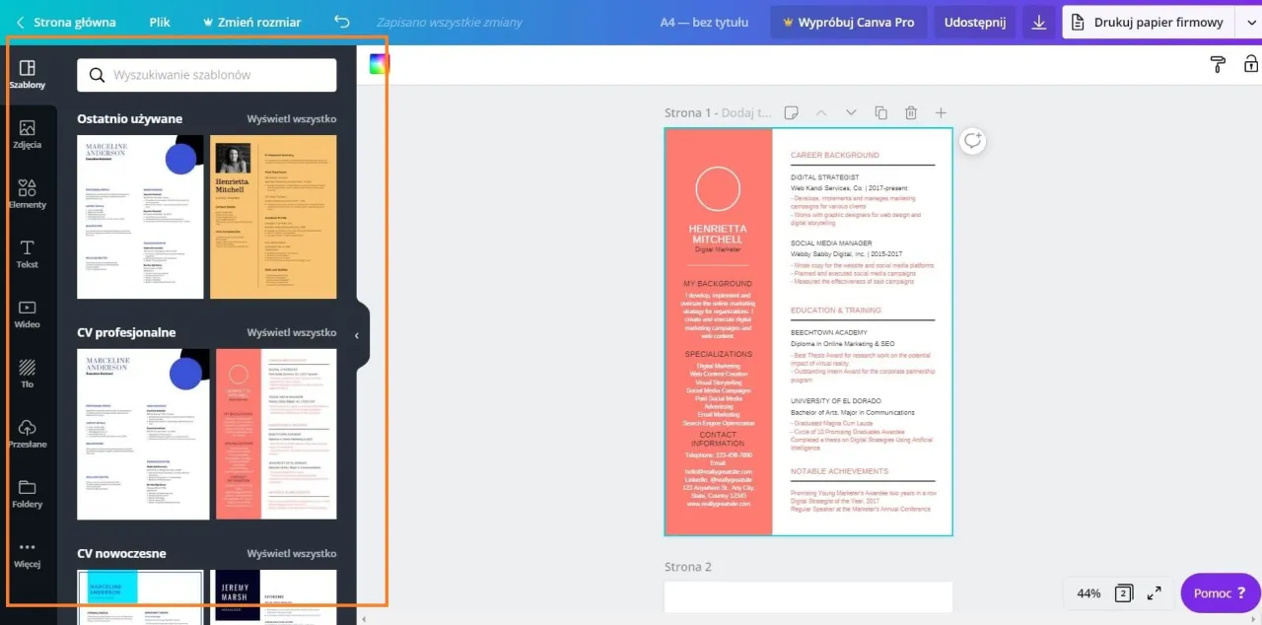The image size is (1262, 625).
Task: Click the download arrow icon
Action: click(1038, 23)
